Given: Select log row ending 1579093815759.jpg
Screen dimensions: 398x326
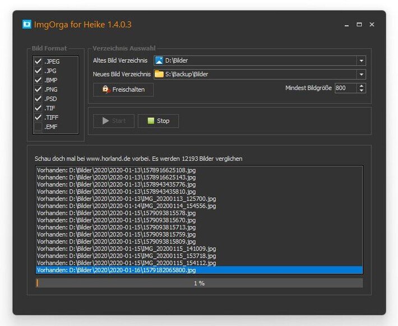Looking at the screenshot, I should 199,234.
